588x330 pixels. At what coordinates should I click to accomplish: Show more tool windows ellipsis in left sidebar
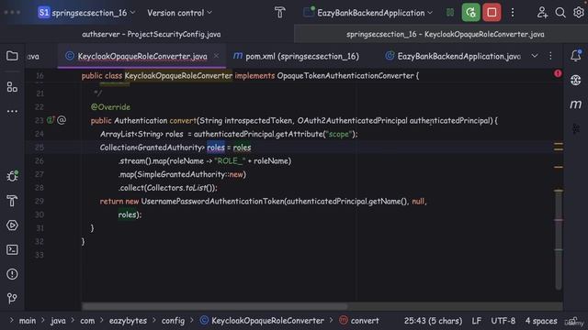pyautogui.click(x=12, y=111)
